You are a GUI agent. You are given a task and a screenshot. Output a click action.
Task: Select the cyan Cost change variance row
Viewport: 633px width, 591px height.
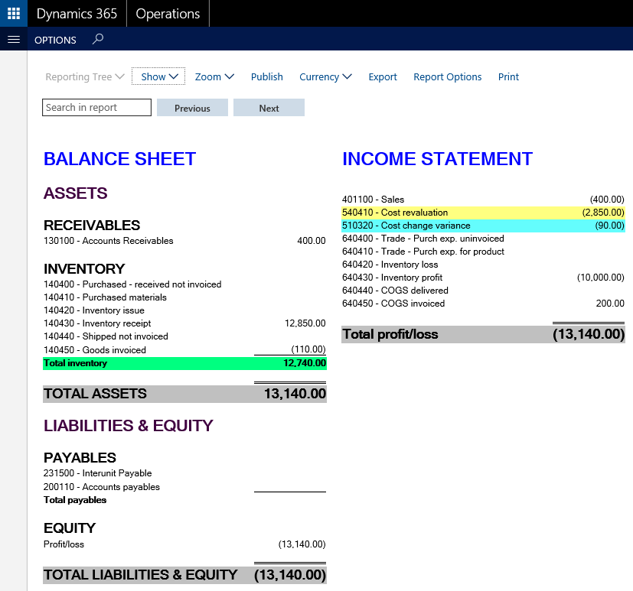pos(483,226)
